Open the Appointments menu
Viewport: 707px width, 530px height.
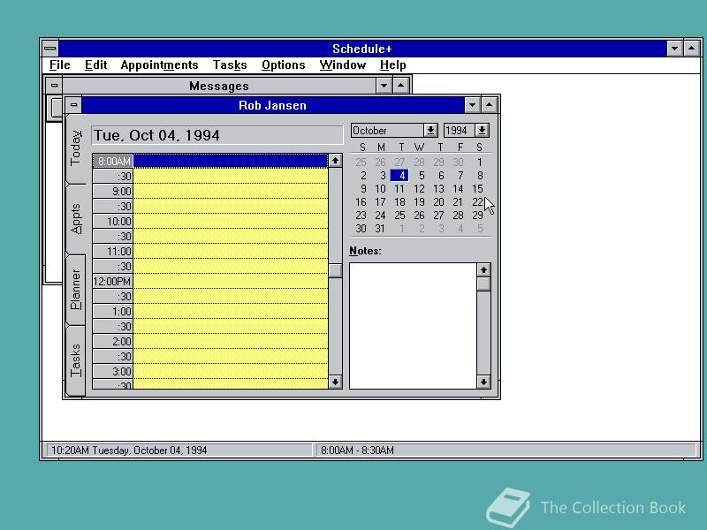[160, 64]
